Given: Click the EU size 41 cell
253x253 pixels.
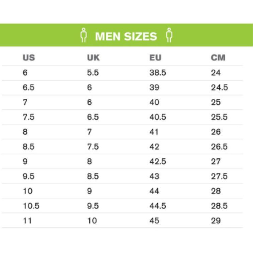Looking at the screenshot, I should coord(154,132).
